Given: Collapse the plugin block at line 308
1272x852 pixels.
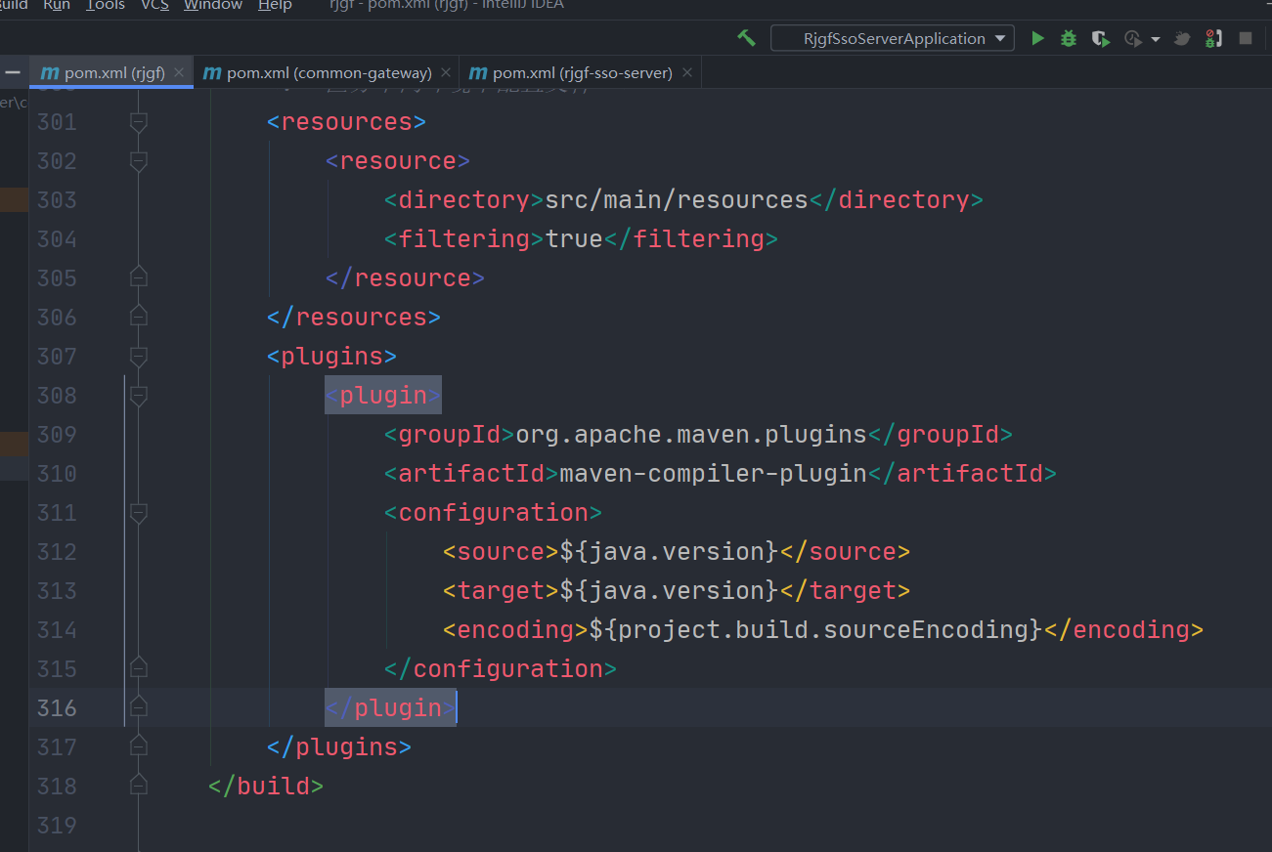Looking at the screenshot, I should pos(137,396).
